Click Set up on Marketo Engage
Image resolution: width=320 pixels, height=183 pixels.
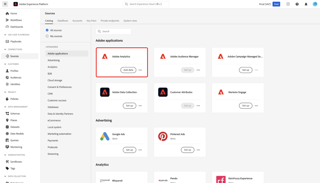click(x=245, y=106)
